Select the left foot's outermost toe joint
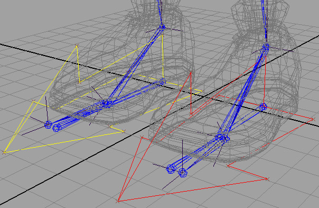 click(48, 124)
